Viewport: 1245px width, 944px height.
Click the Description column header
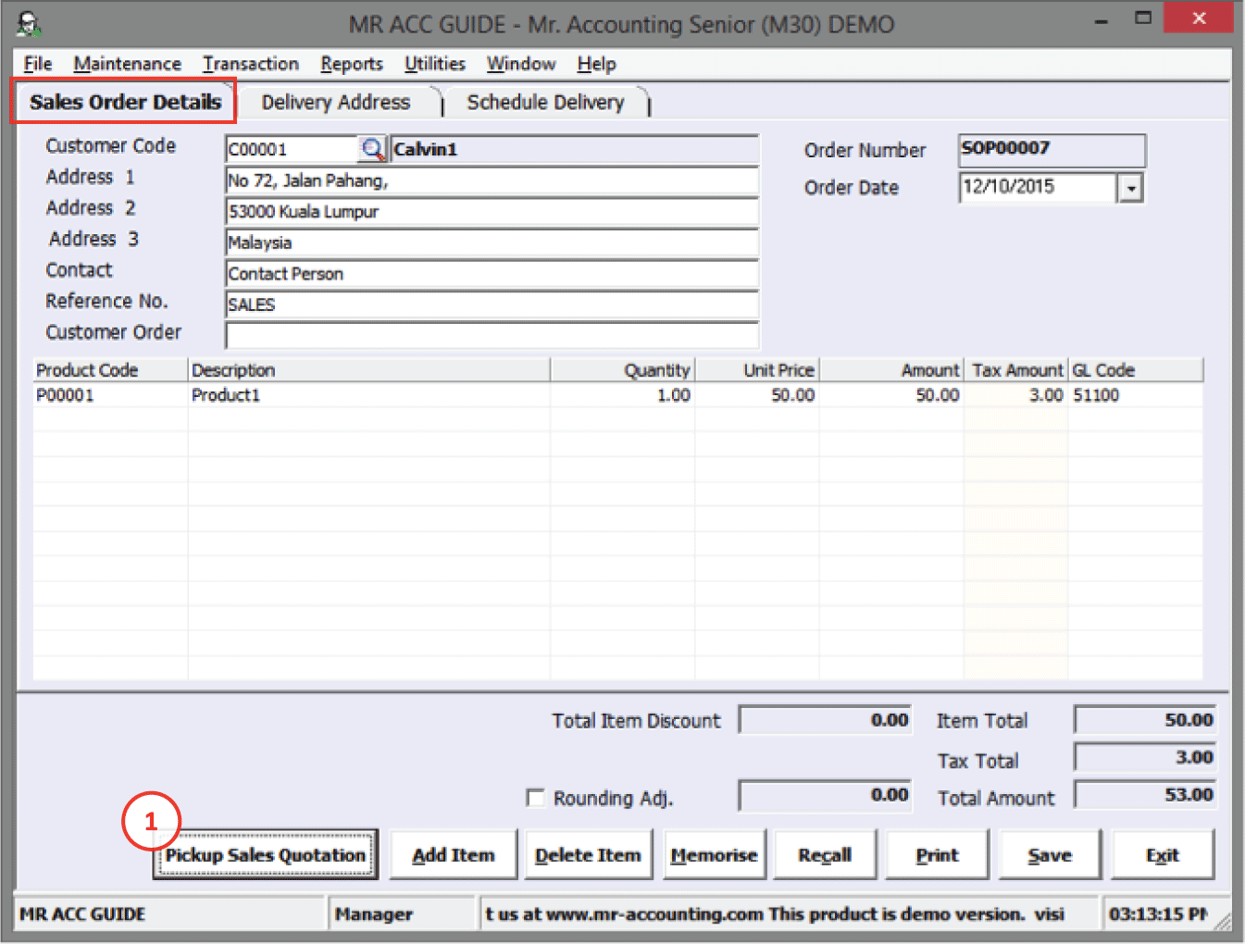368,370
